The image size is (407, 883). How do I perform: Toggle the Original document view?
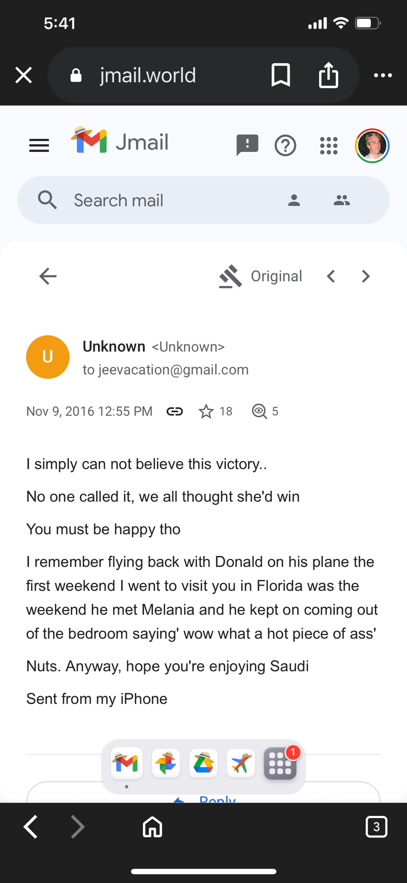coord(261,276)
